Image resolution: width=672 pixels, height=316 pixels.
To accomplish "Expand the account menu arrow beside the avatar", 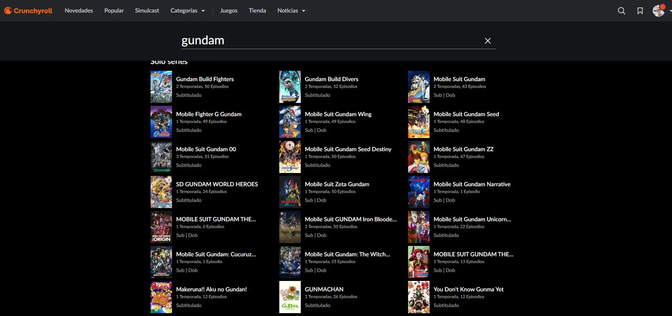I will [x=670, y=11].
